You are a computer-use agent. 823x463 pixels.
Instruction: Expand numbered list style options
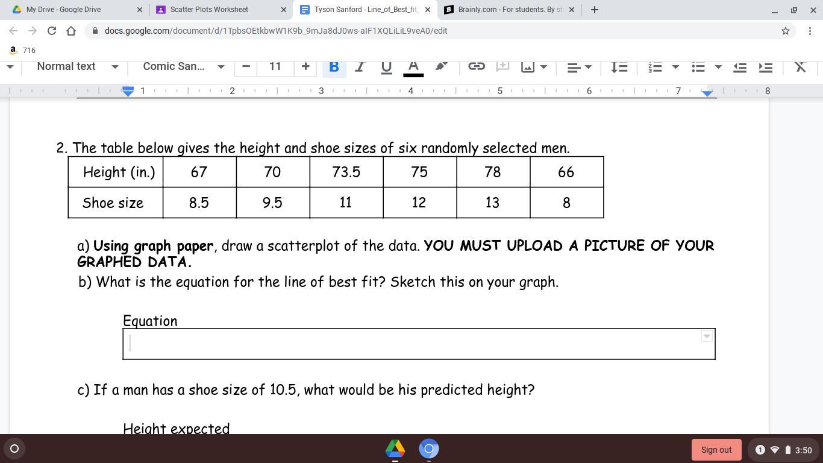(x=675, y=66)
